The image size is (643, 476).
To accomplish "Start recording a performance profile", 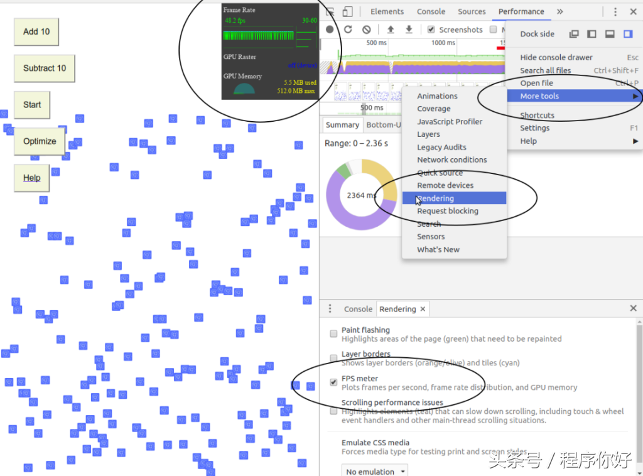I will 330,30.
